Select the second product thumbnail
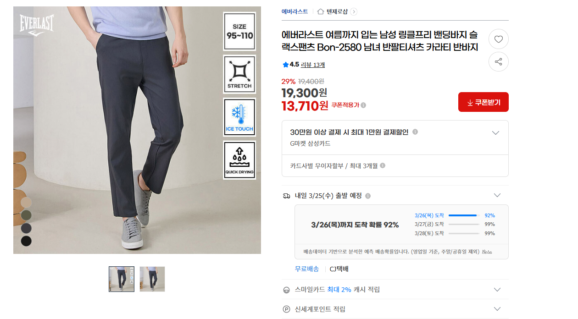Screen dimensions: 578x319 [x=152, y=279]
